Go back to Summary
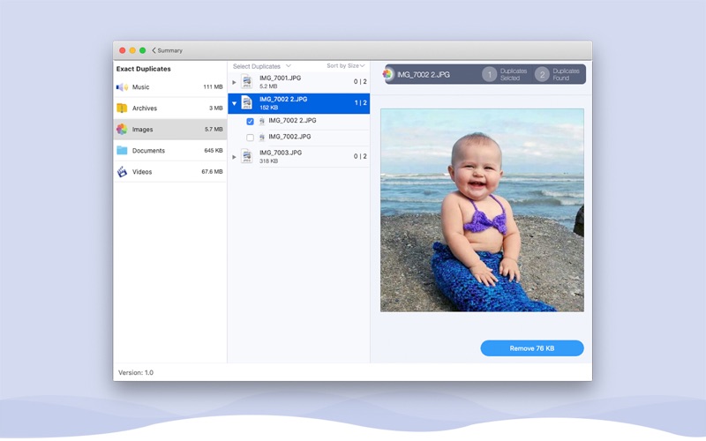The width and height of the screenshot is (706, 441). tap(167, 50)
